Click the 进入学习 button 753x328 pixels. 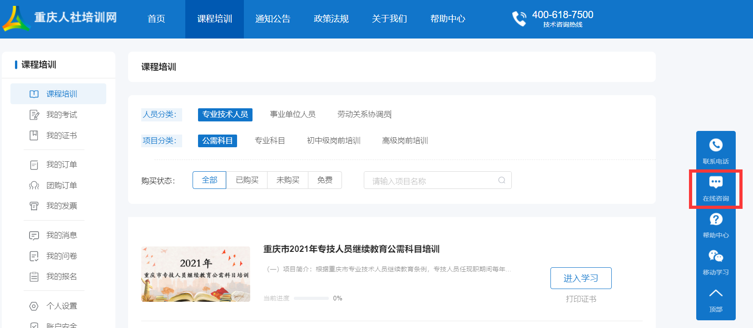click(x=580, y=278)
